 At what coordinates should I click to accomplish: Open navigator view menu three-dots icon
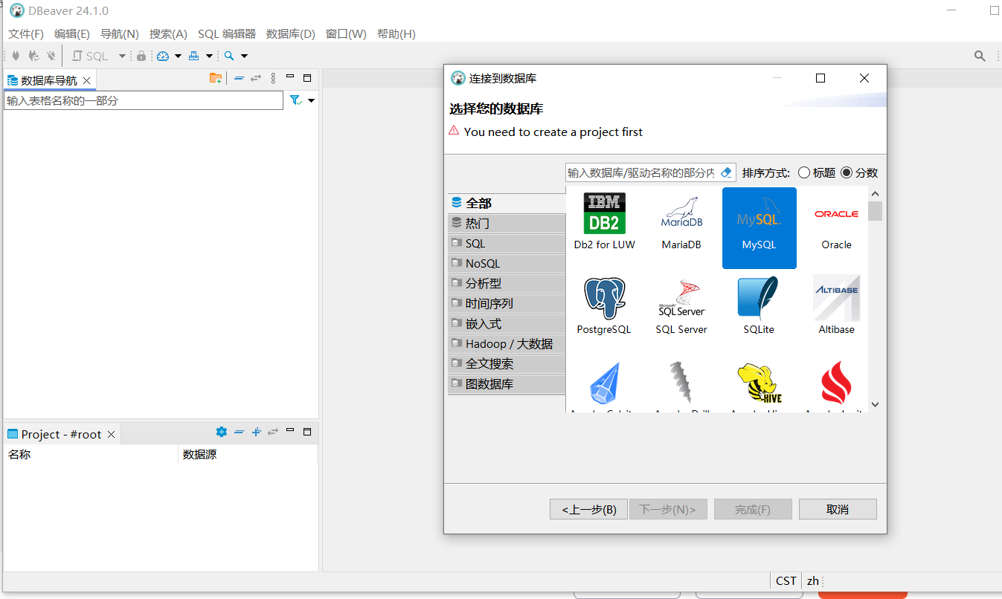pyautogui.click(x=273, y=78)
